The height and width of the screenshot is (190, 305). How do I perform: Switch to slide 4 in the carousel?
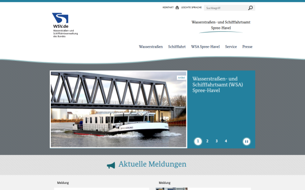[226, 141]
